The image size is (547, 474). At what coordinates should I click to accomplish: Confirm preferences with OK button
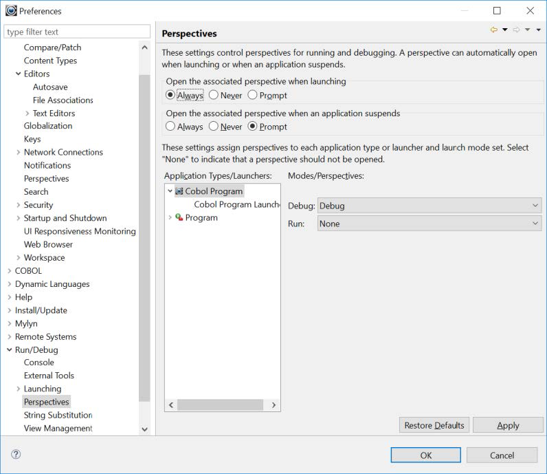pos(425,455)
